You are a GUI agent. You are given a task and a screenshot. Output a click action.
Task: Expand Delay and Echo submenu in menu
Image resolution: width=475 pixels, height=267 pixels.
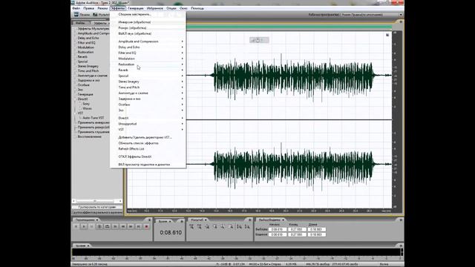click(148, 47)
